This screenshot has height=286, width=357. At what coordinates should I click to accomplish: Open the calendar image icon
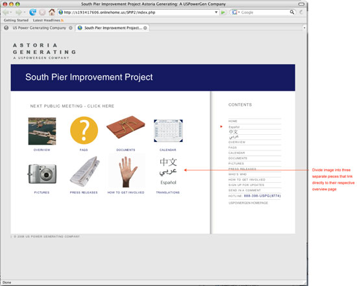point(168,130)
